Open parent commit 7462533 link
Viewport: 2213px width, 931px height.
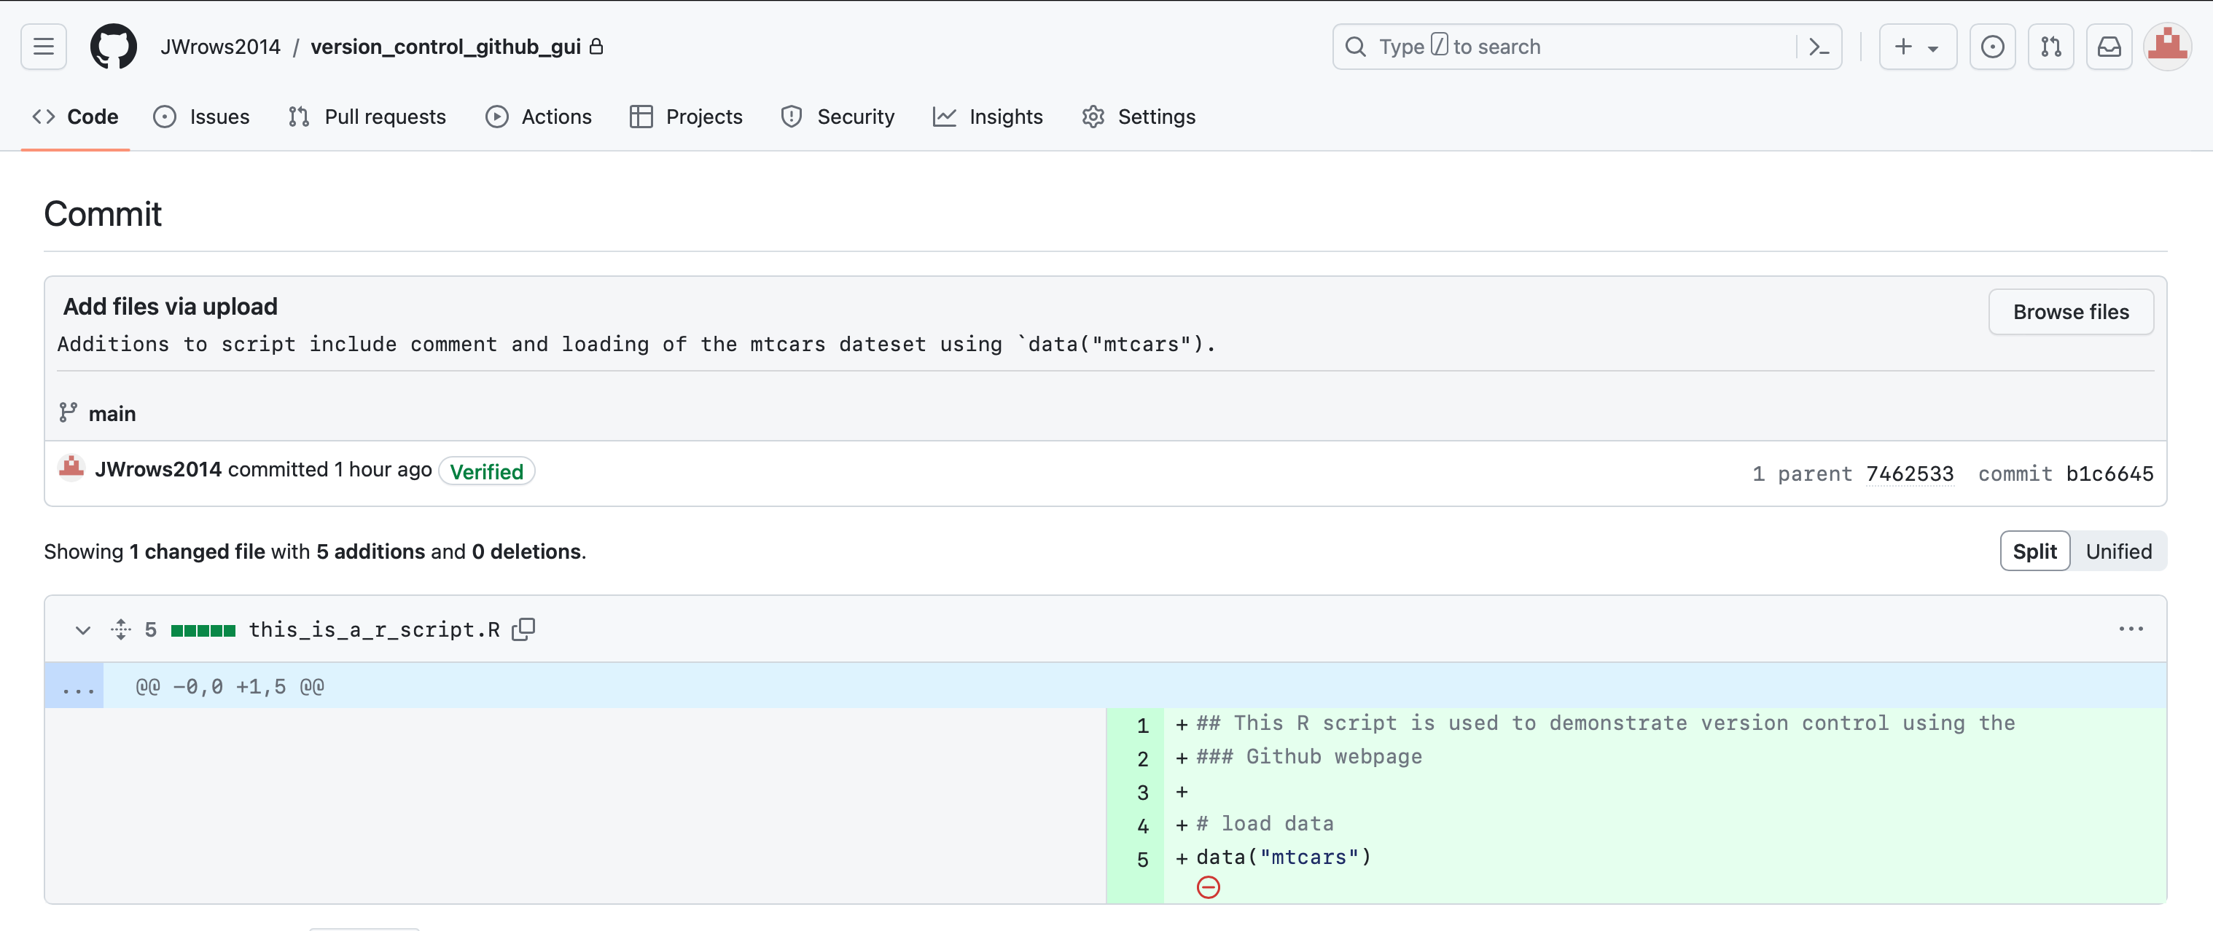pyautogui.click(x=1910, y=474)
